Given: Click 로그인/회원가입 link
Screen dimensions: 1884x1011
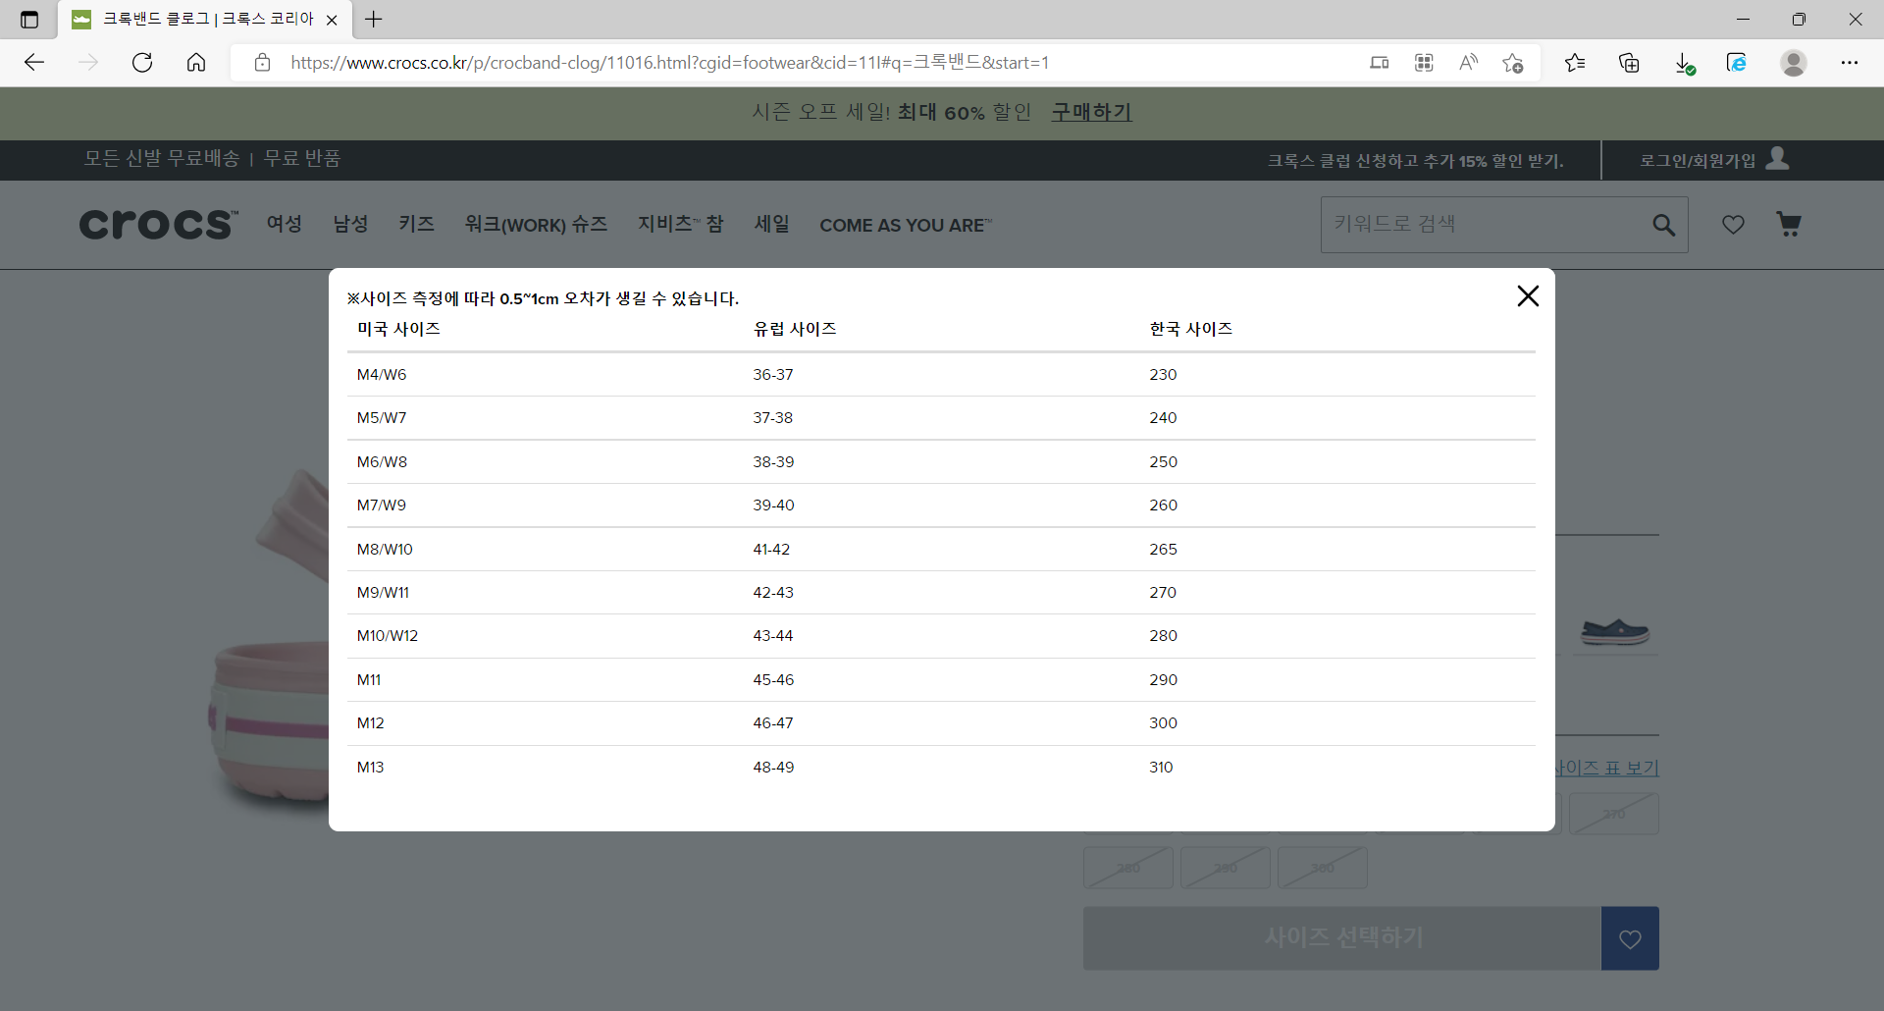Looking at the screenshot, I should coord(1698,160).
